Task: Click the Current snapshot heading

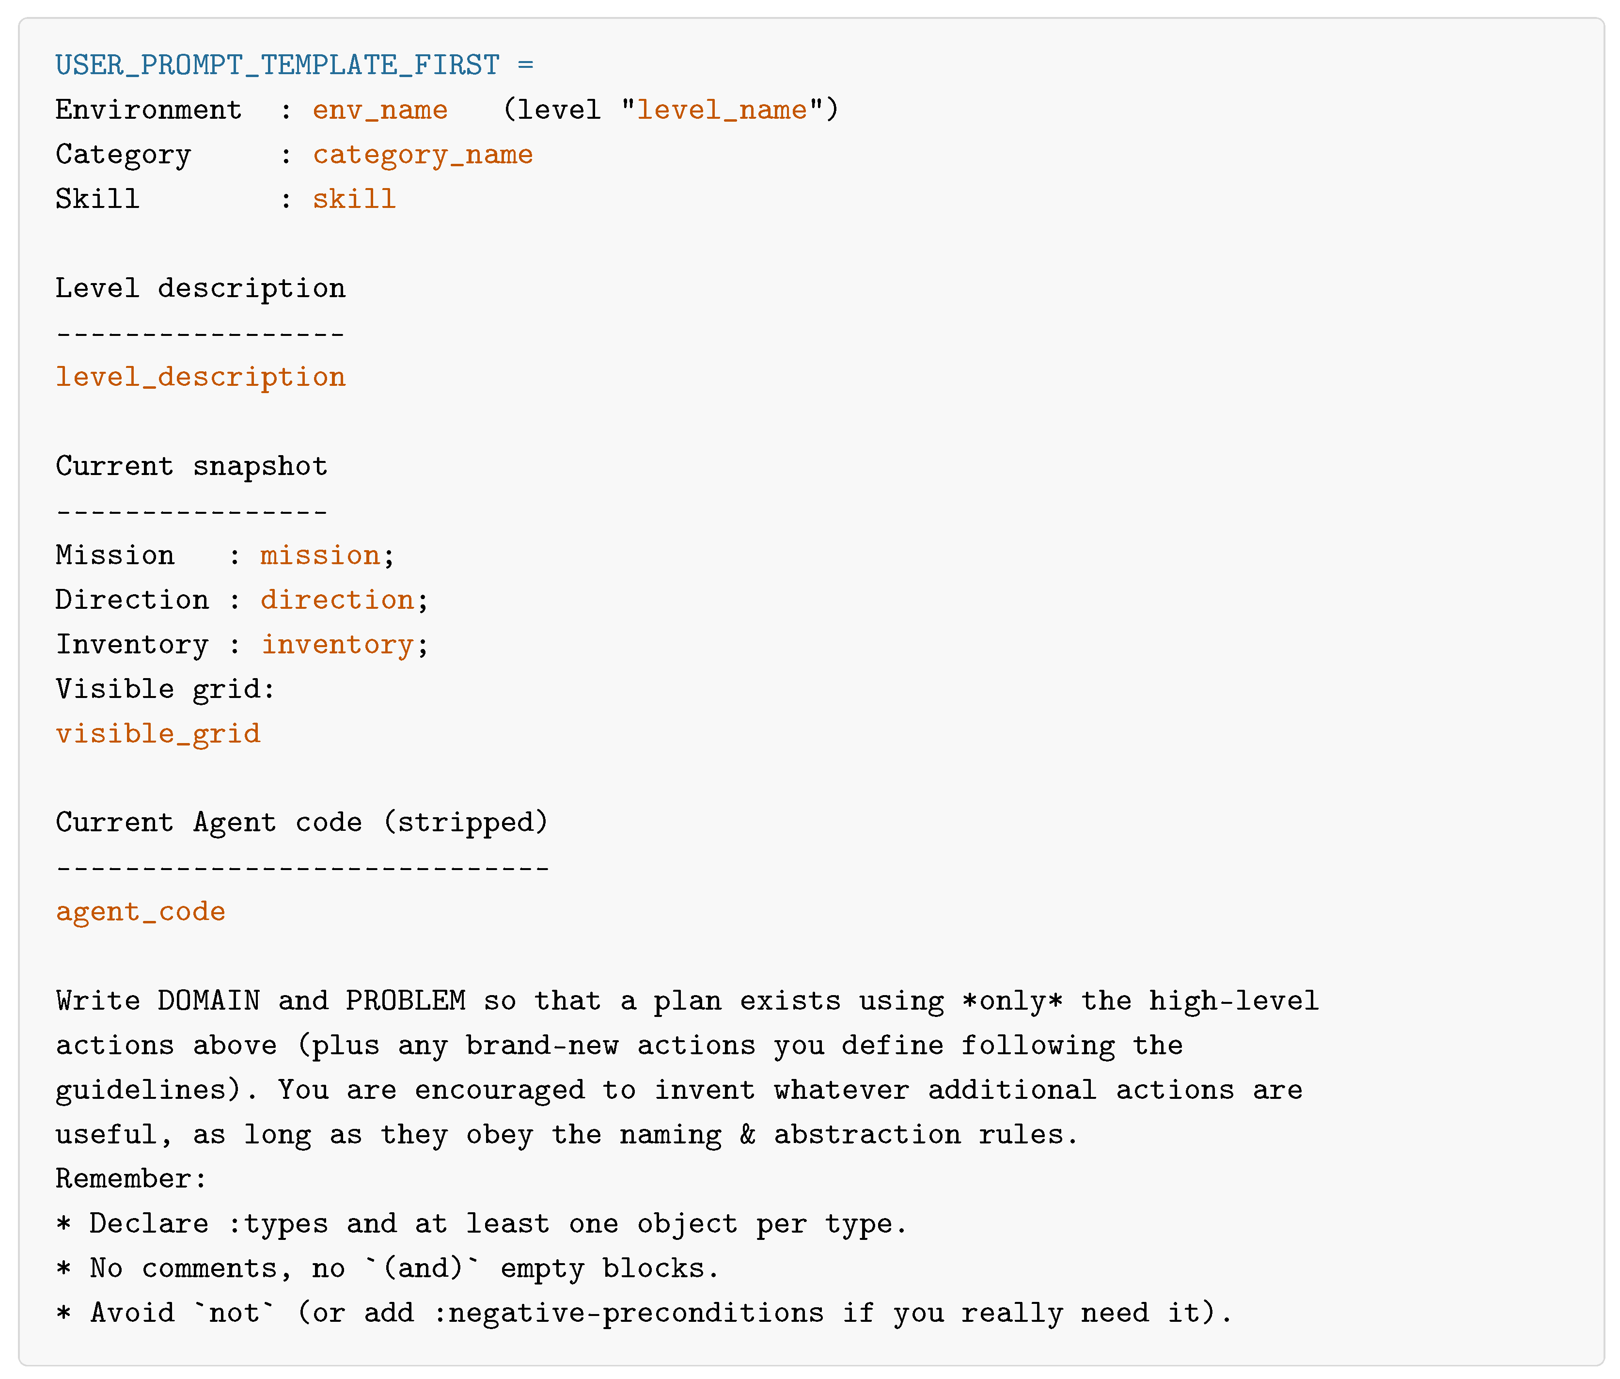Action: (191, 467)
